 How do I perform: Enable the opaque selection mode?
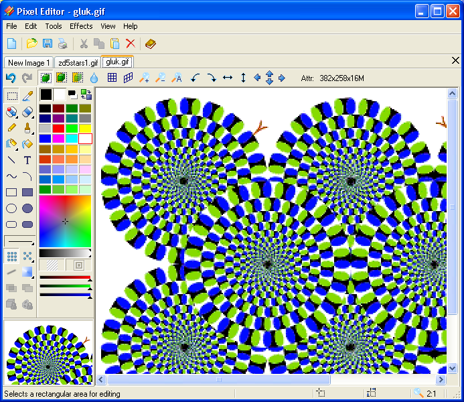coord(46,78)
